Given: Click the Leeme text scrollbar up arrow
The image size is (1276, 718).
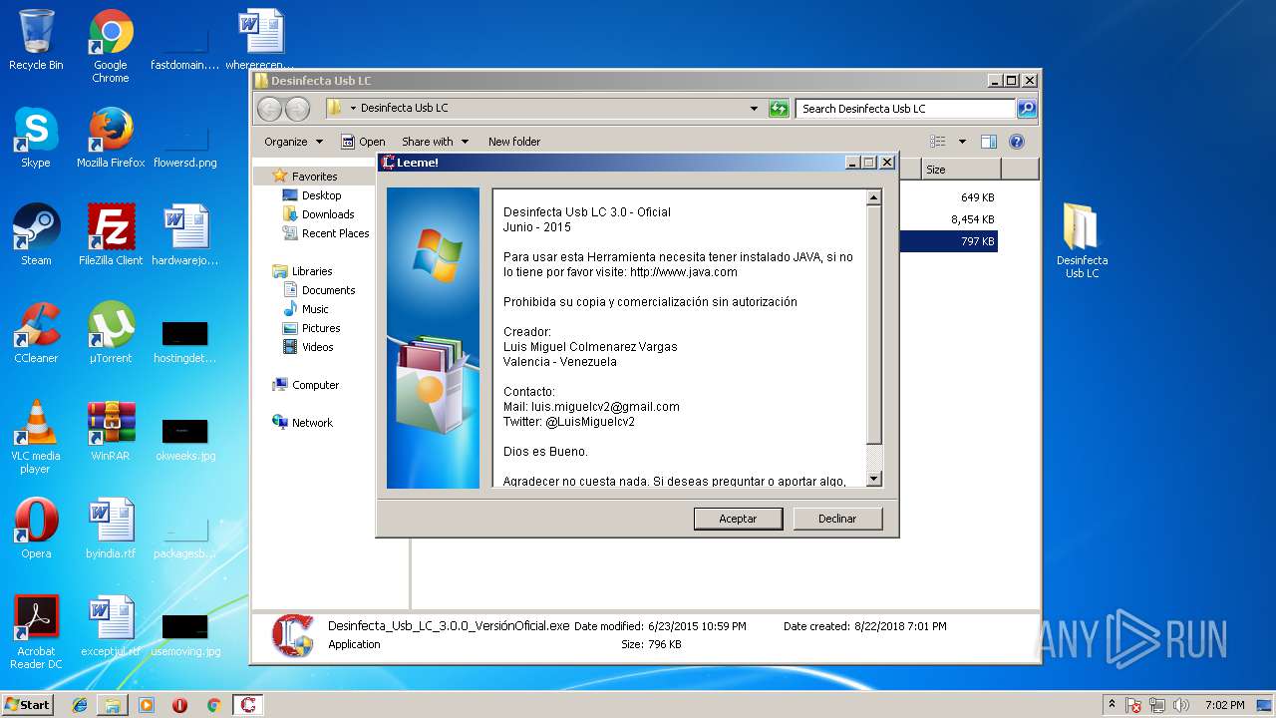Looking at the screenshot, I should pos(873,197).
